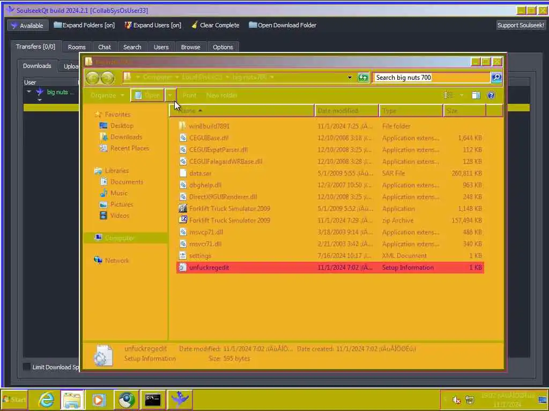The image size is (549, 411).
Task: Select DirectX9GUIRenderer.dll file
Action: 330,197
